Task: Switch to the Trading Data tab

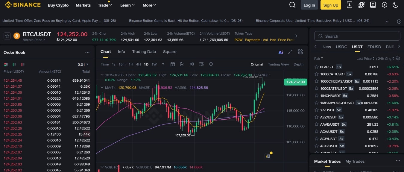Action: pyautogui.click(x=144, y=51)
